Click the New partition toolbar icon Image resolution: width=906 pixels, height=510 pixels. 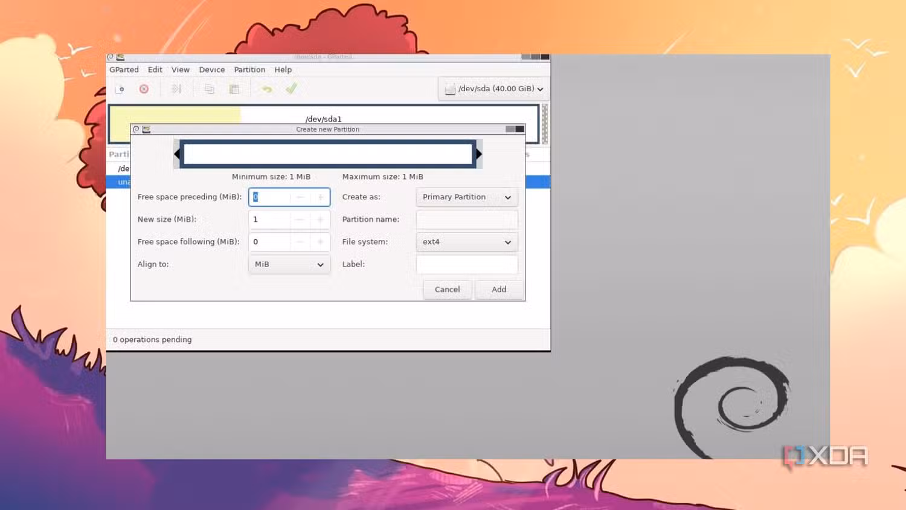point(120,89)
